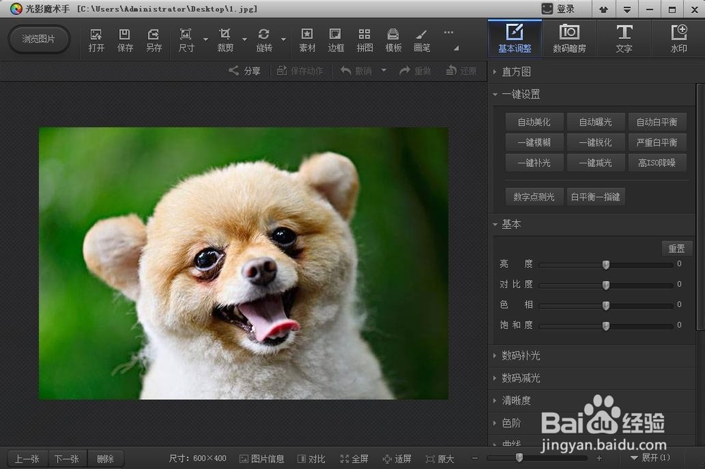Click the 数字点测光 button
The image size is (705, 469).
point(534,196)
